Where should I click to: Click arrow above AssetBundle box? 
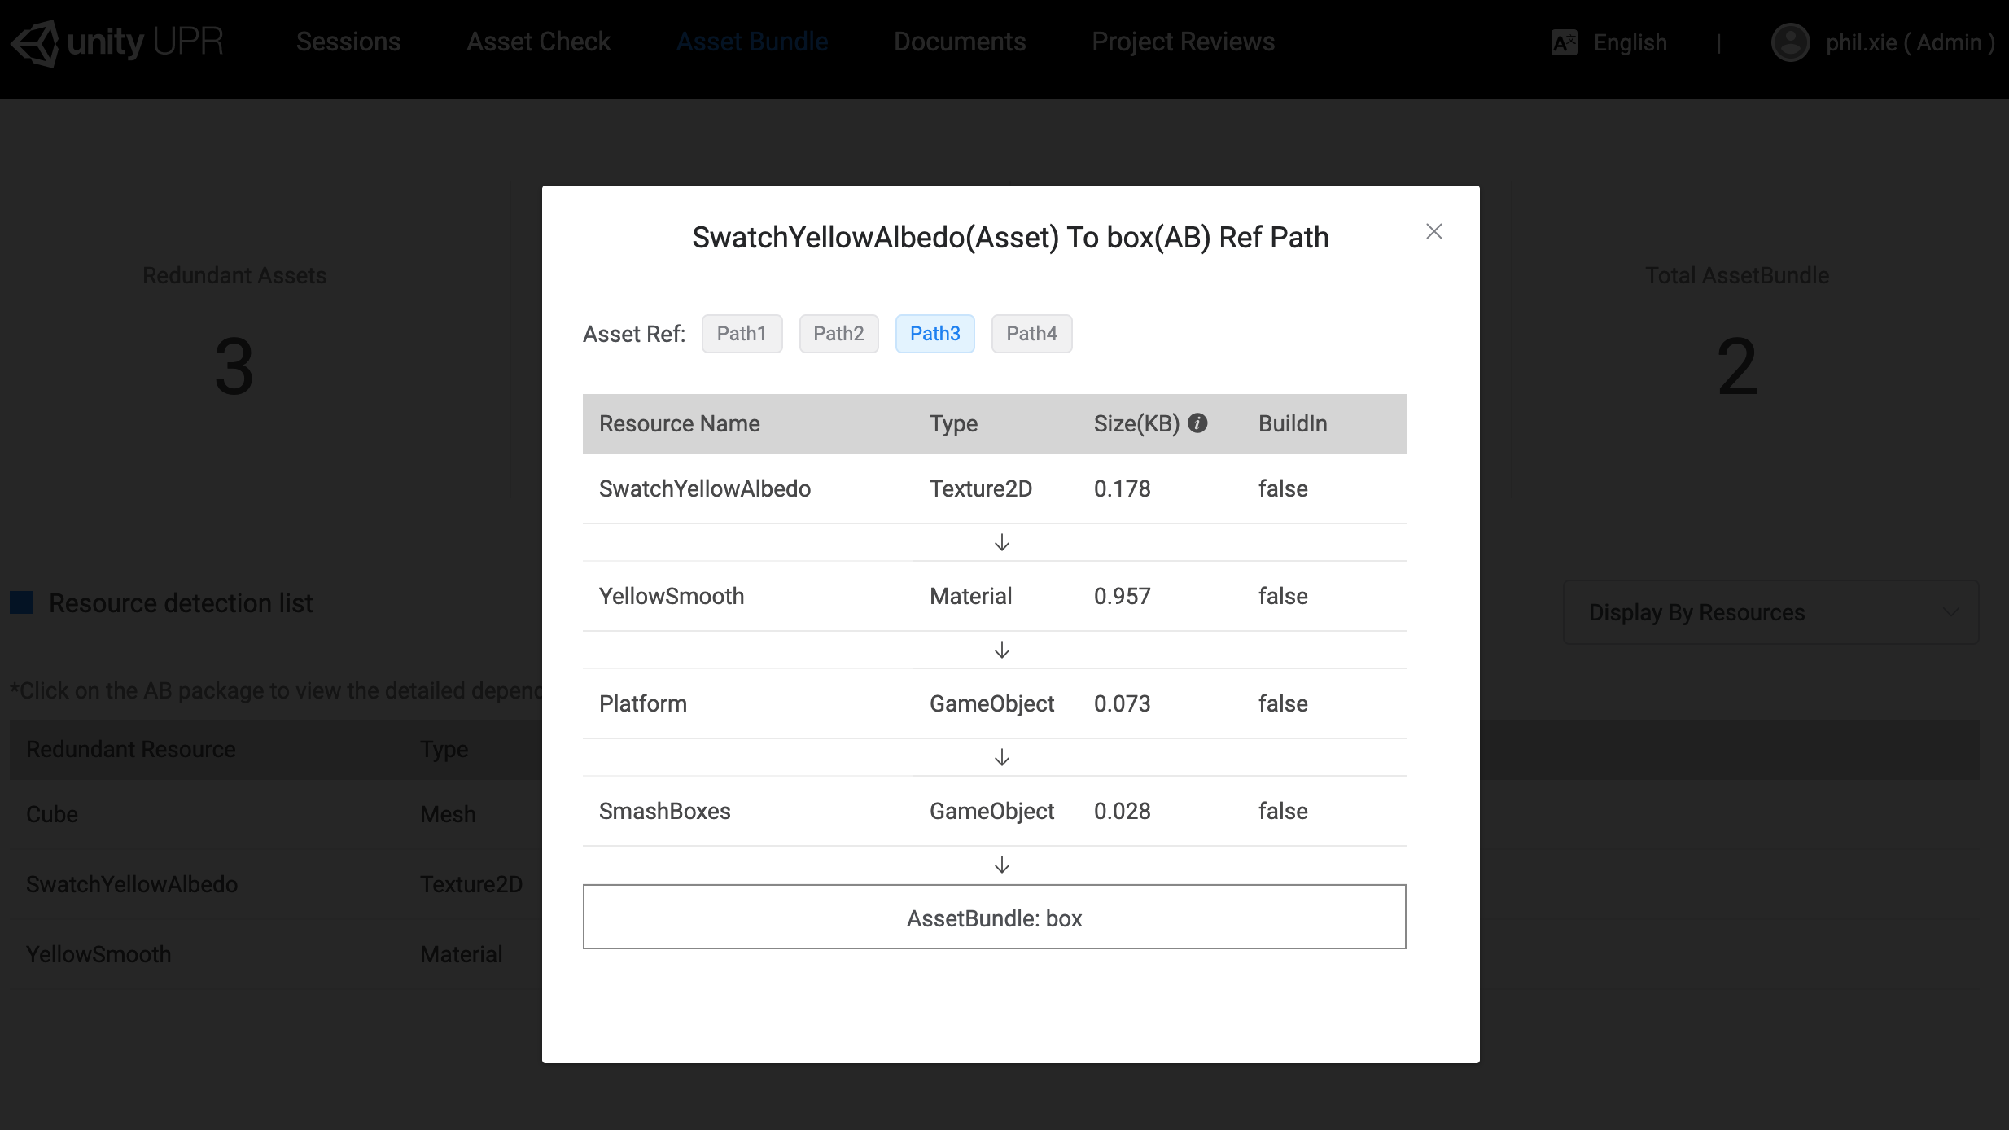click(x=1002, y=865)
